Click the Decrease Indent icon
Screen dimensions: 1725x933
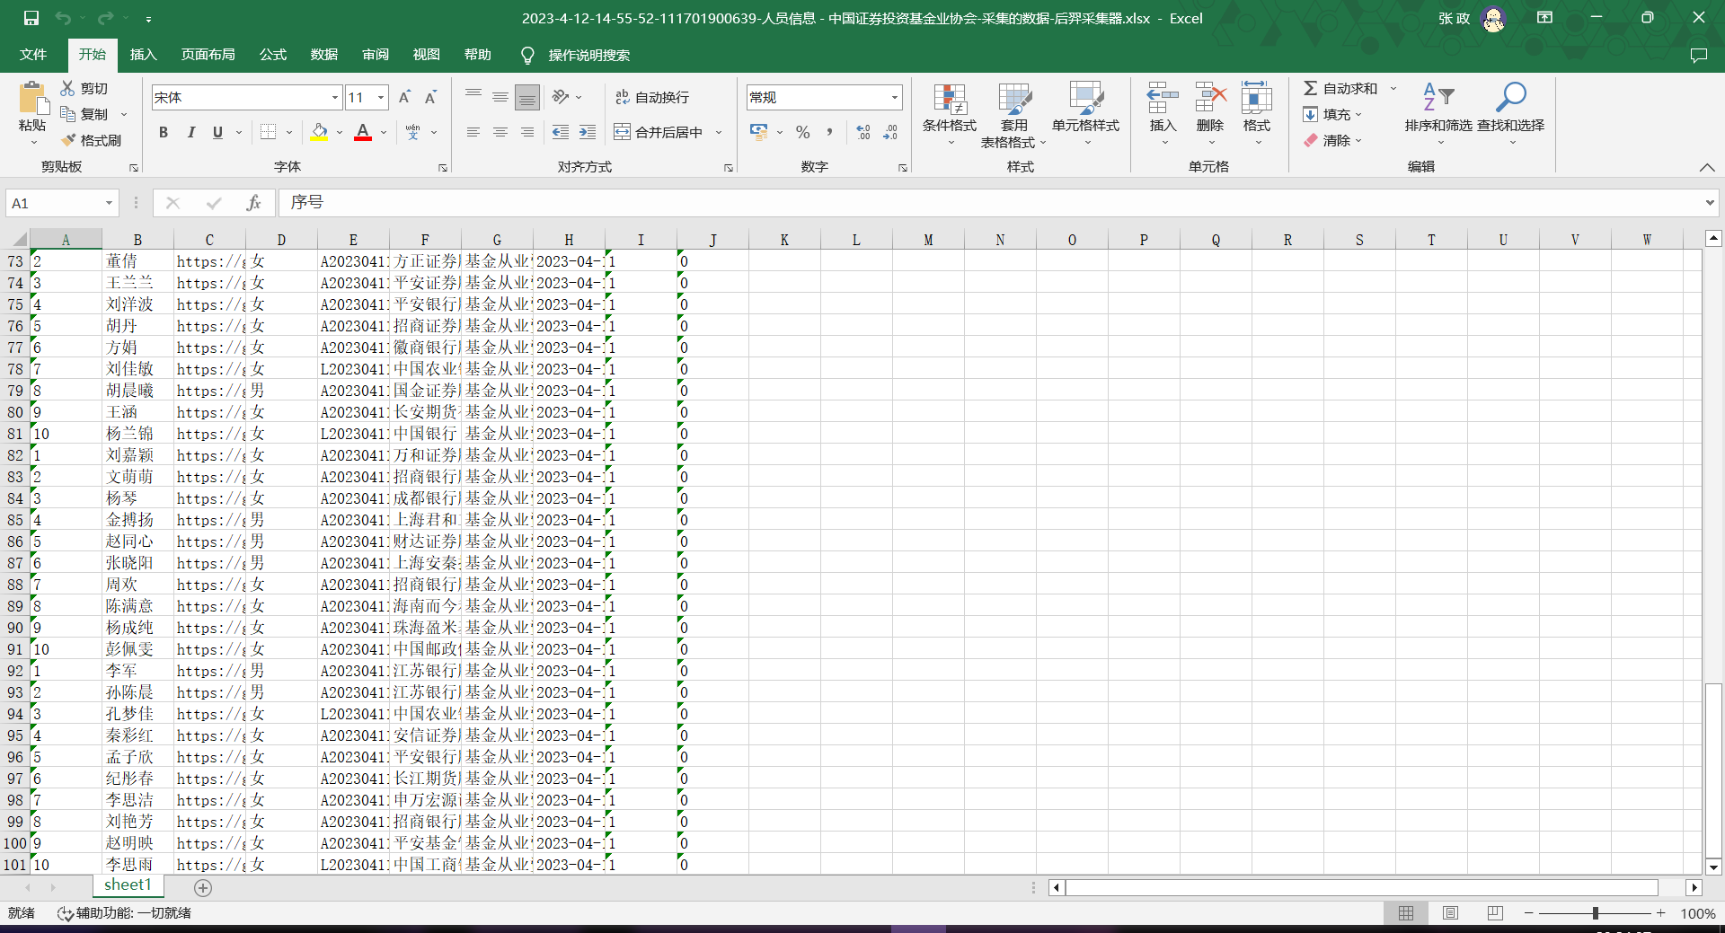561,132
